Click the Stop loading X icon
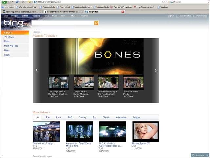Screen dimensions: 210x158 tap(23, 2)
